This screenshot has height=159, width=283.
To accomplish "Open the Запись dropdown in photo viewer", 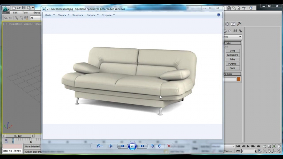I will click(x=93, y=15).
